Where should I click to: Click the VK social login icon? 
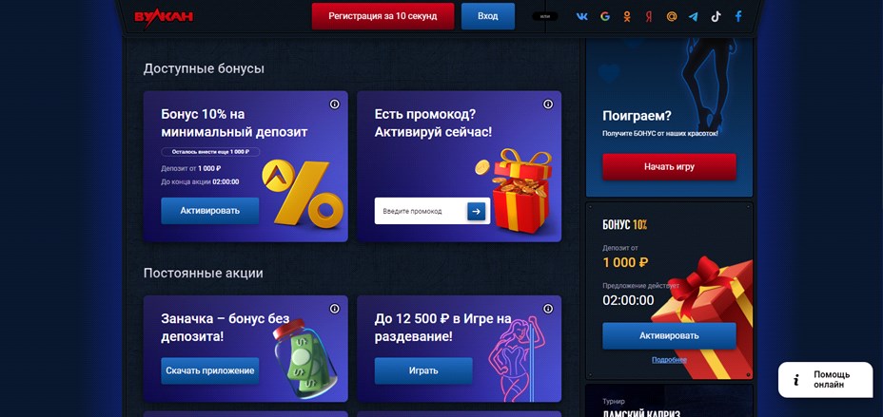click(x=582, y=16)
